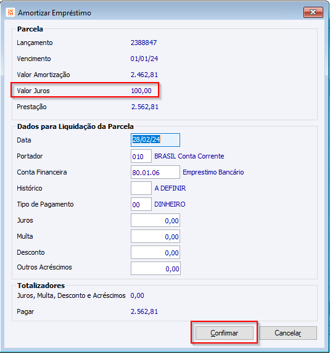Image resolution: width=330 pixels, height=354 pixels.
Task: Click the Emprestimo Bancário description
Action: [213, 172]
